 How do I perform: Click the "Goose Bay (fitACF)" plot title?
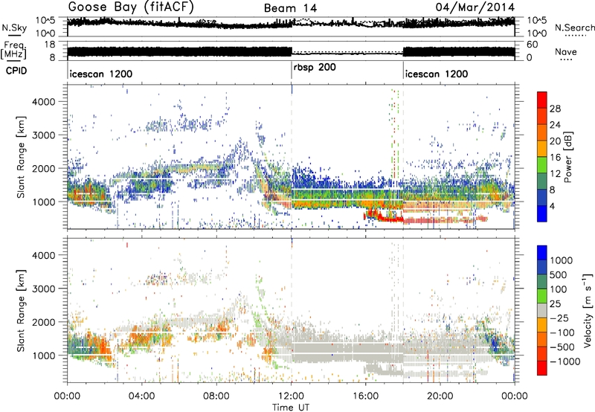click(131, 7)
